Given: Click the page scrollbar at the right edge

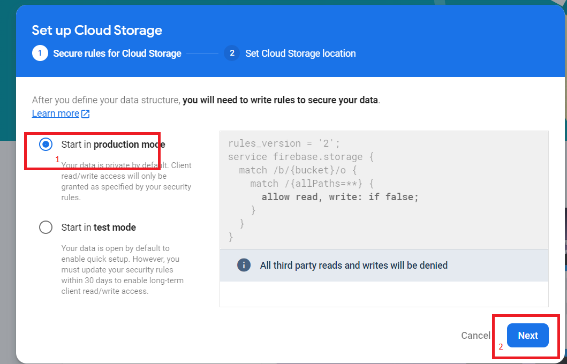Looking at the screenshot, I should click(x=564, y=182).
